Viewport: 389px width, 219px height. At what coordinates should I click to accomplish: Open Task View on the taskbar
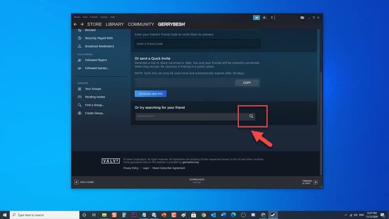click(94, 215)
